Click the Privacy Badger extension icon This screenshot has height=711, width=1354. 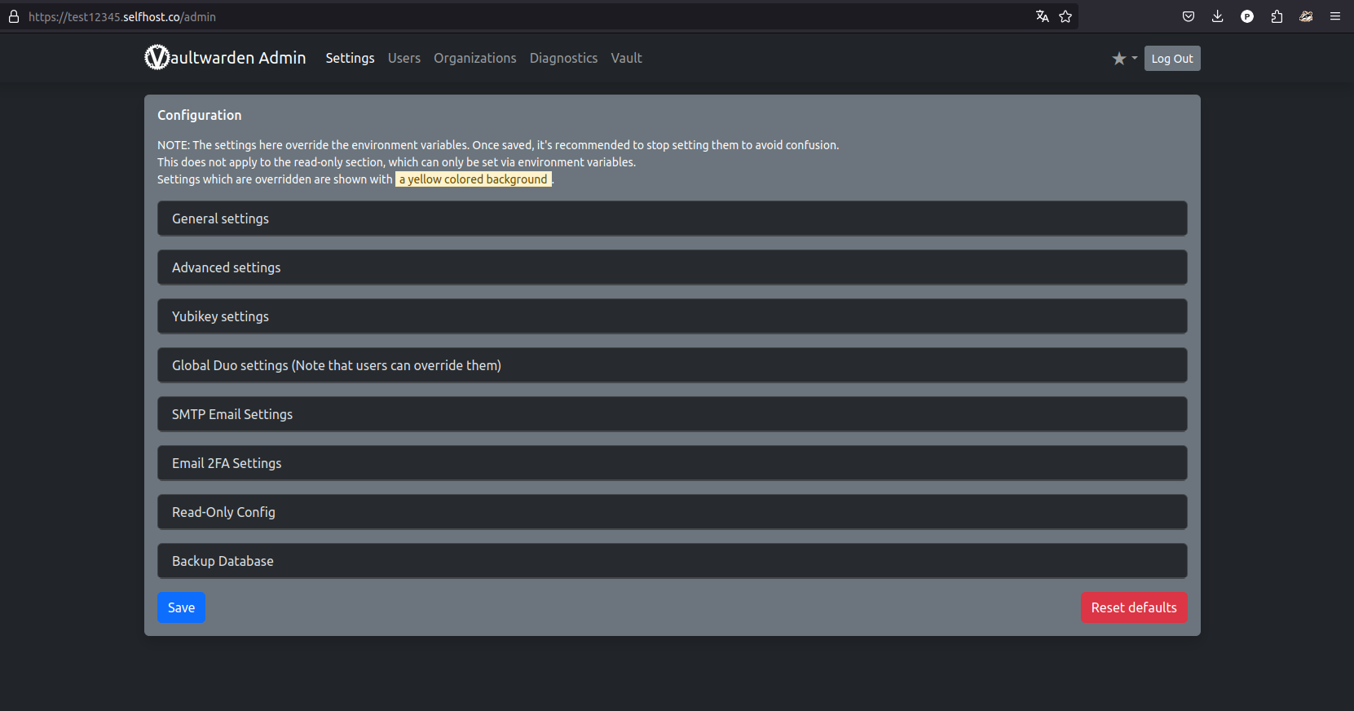coord(1306,16)
